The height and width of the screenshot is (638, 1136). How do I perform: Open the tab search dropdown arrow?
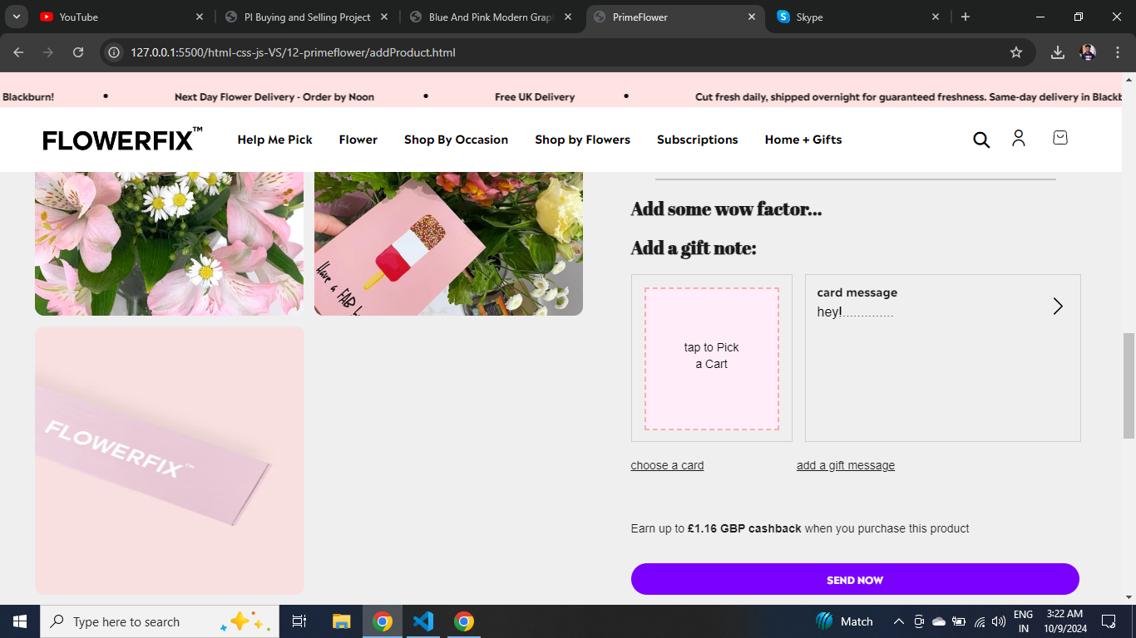pos(16,17)
